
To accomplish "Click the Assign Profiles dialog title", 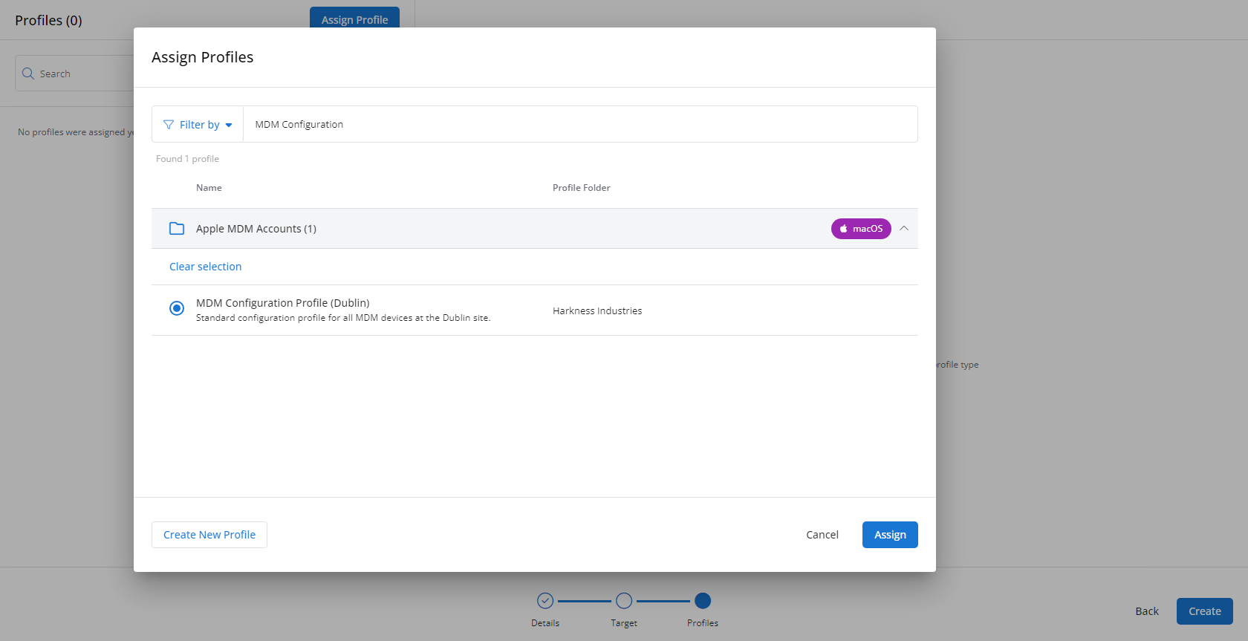I will click(202, 57).
